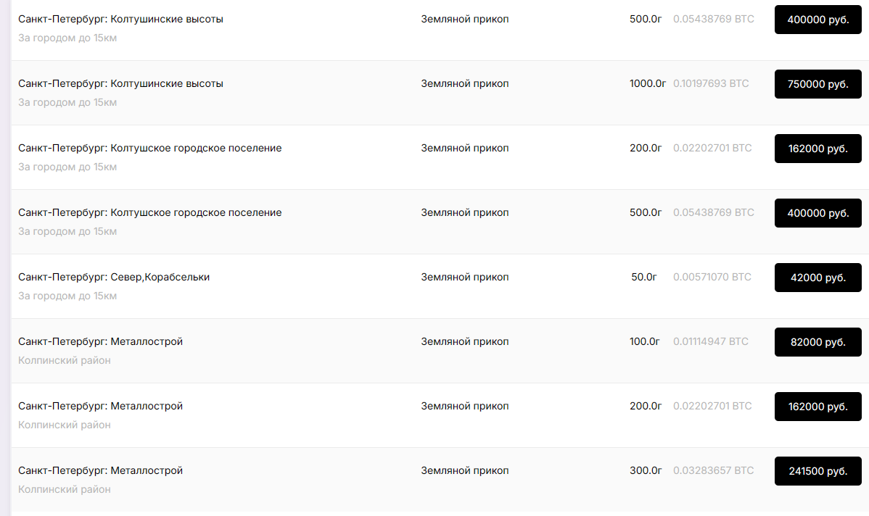Click 162000 руб. button in Металлострой row
The width and height of the screenshot is (869, 516).
tap(817, 407)
